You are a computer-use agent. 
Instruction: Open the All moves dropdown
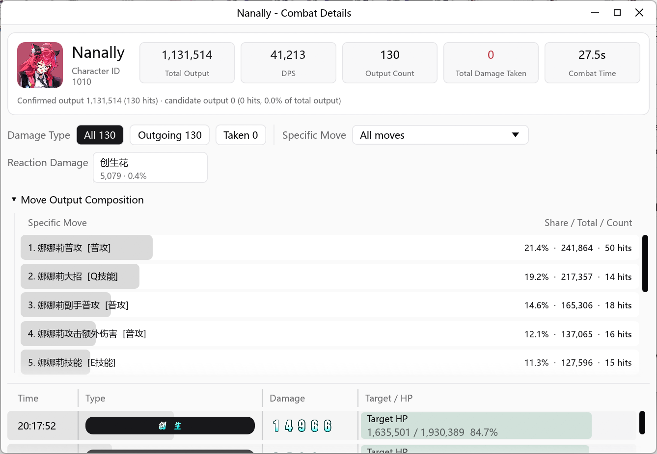pos(440,135)
